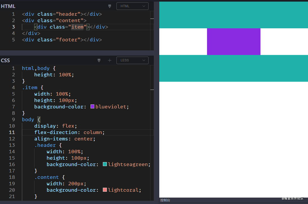Click the CSS editor's vertical scrollbar marker
Viewport: 308px width, 204px height.
tap(152, 90)
